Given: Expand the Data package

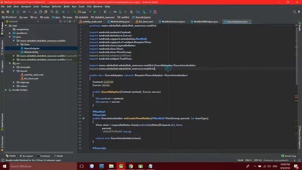Looking at the screenshot, I should [x=17, y=44].
